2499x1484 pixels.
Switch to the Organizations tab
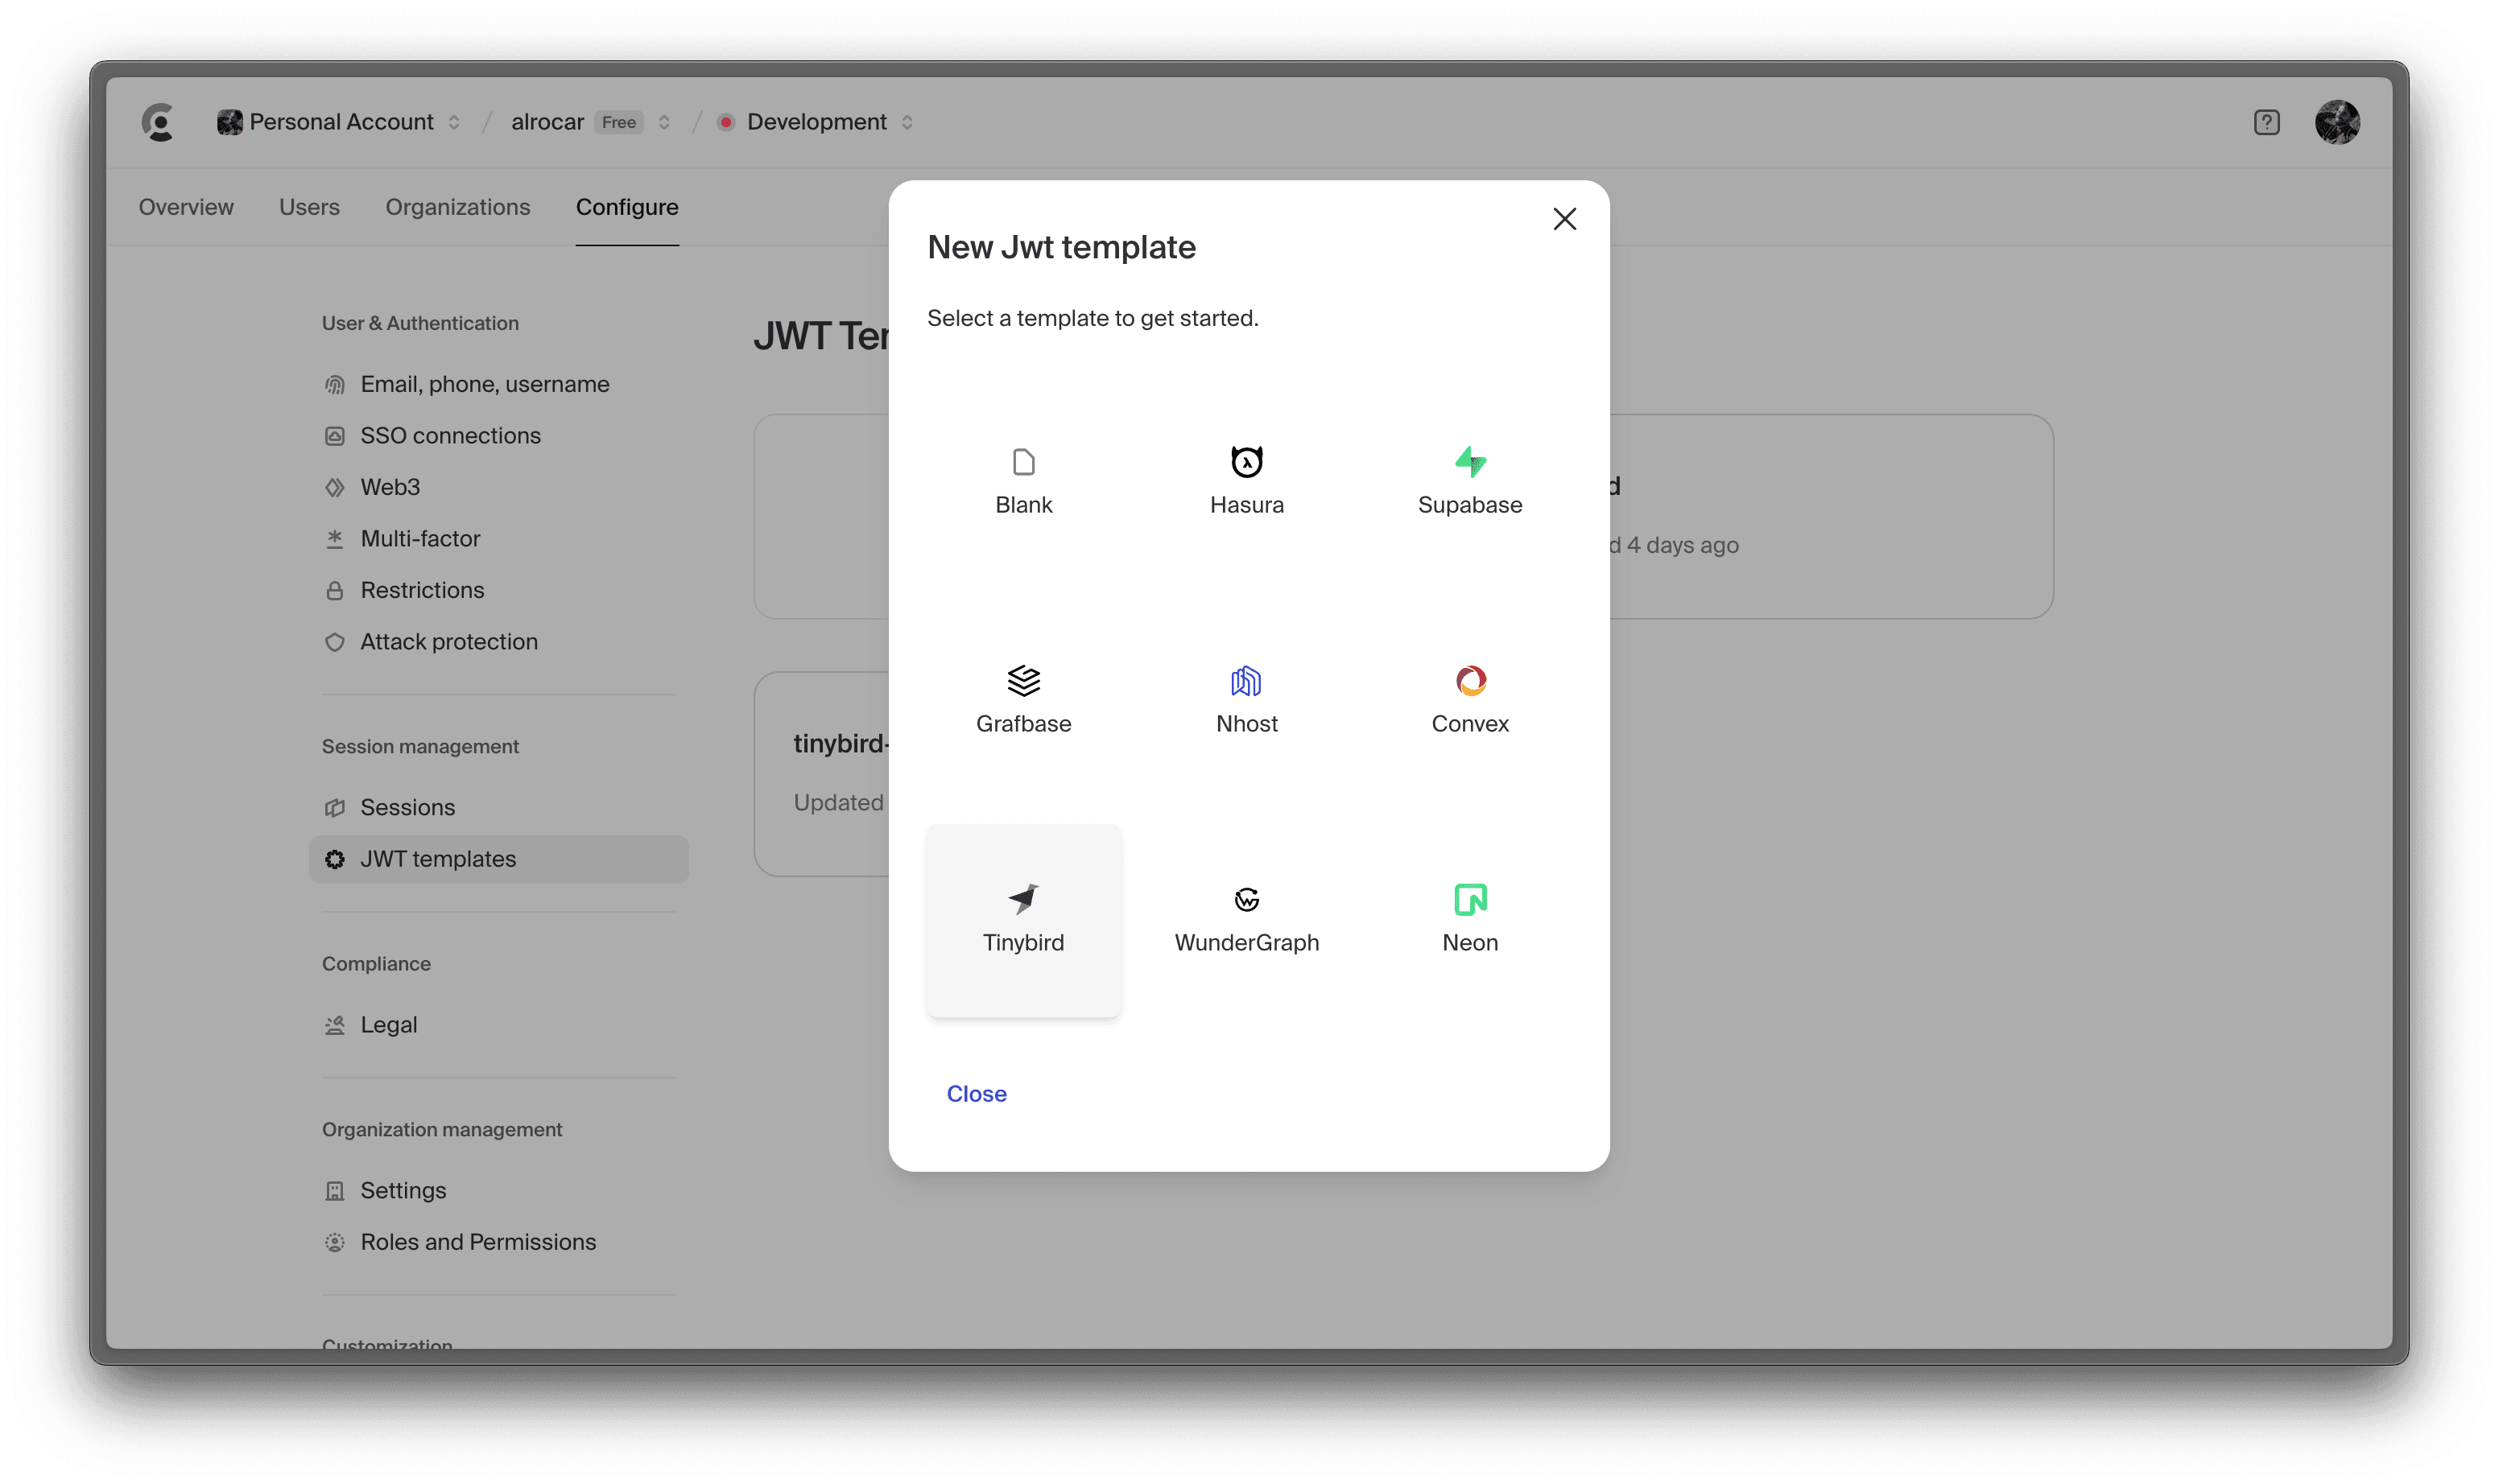point(457,207)
